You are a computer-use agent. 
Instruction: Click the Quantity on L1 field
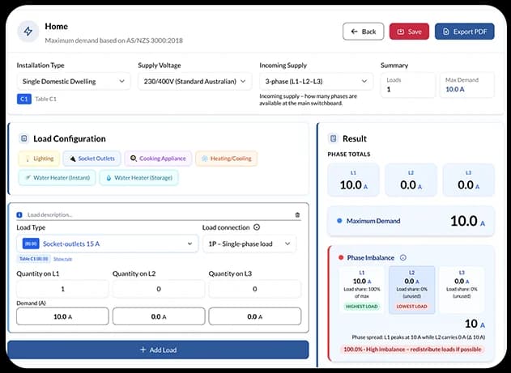[x=62, y=289]
